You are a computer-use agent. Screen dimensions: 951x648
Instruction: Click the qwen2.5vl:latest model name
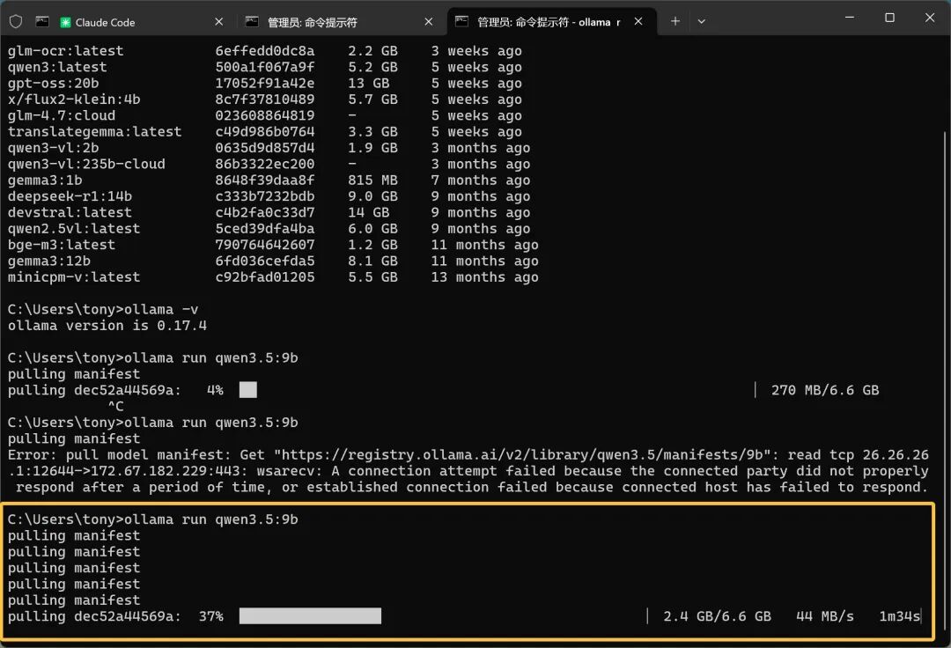pos(74,229)
